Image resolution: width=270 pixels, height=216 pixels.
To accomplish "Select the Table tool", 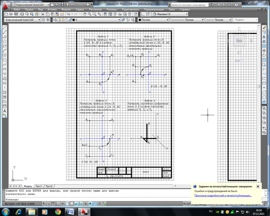I will point(4,107).
